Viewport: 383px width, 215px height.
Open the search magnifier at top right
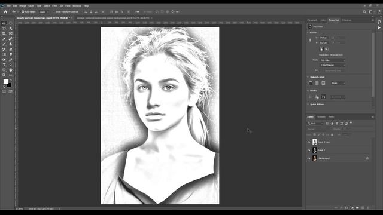[364, 12]
